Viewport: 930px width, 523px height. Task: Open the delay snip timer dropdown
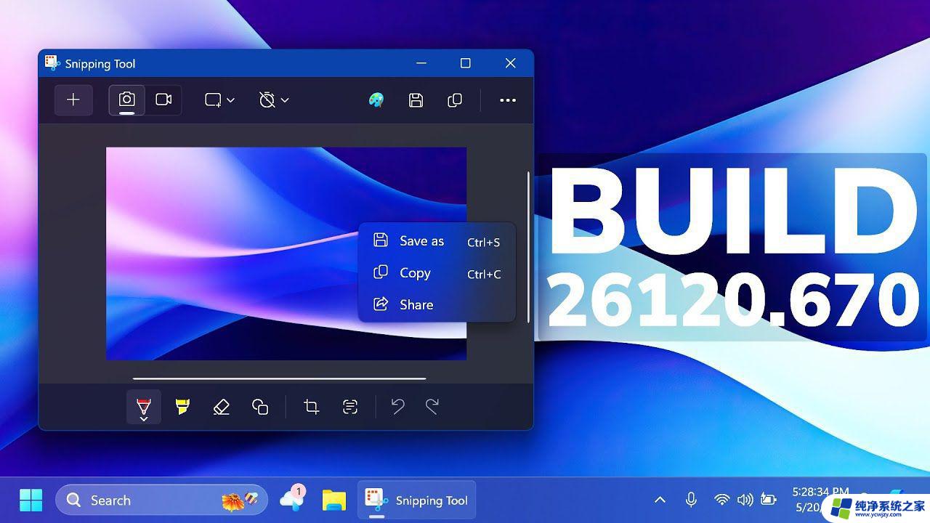click(x=274, y=100)
